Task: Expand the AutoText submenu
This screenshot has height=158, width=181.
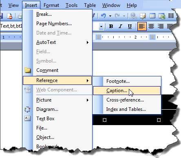Action: (88, 43)
